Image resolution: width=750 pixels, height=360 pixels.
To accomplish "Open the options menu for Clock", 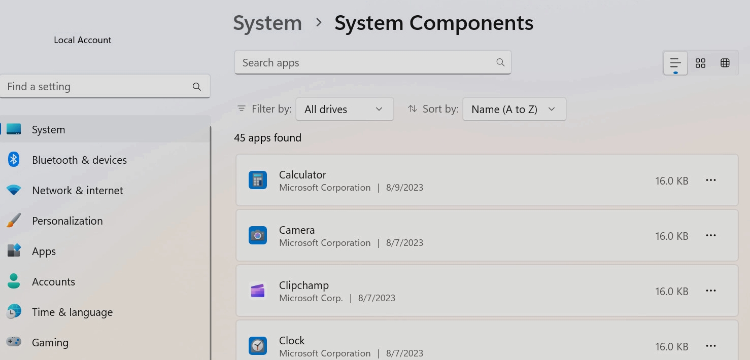I will 711,346.
